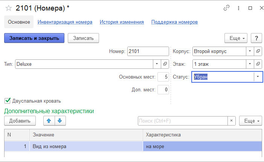Switch to the Инвентаризация номера tab

click(65, 22)
